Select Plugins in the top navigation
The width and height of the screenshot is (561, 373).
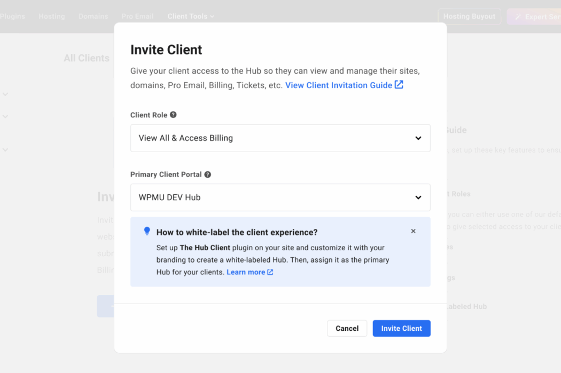pos(13,16)
